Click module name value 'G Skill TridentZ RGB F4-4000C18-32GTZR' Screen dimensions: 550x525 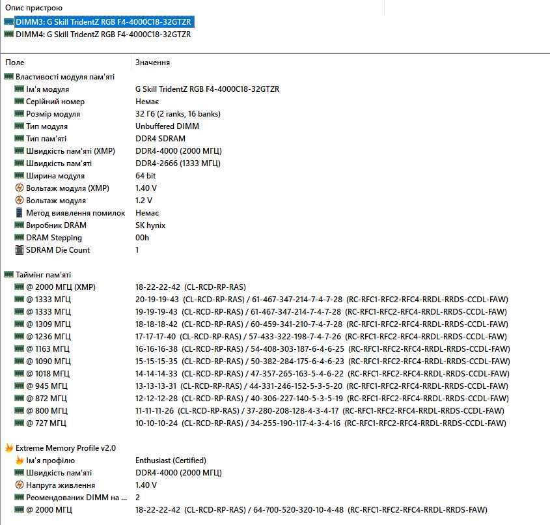pyautogui.click(x=207, y=89)
